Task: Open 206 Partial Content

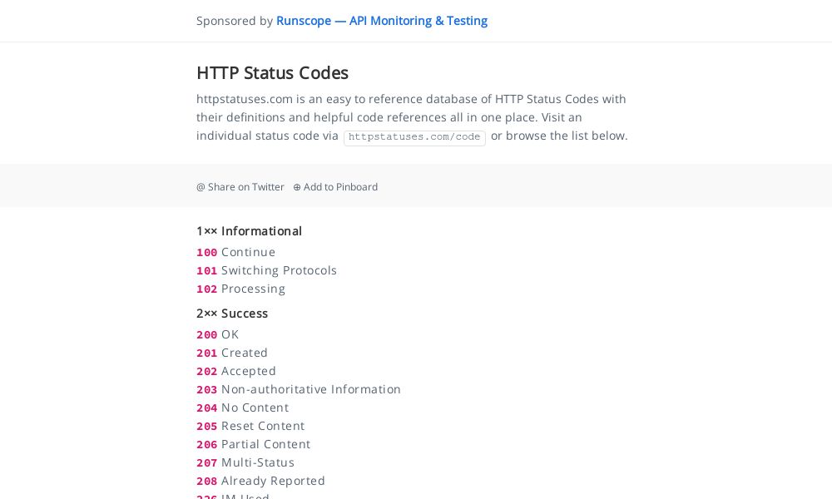Action: pyautogui.click(x=253, y=444)
